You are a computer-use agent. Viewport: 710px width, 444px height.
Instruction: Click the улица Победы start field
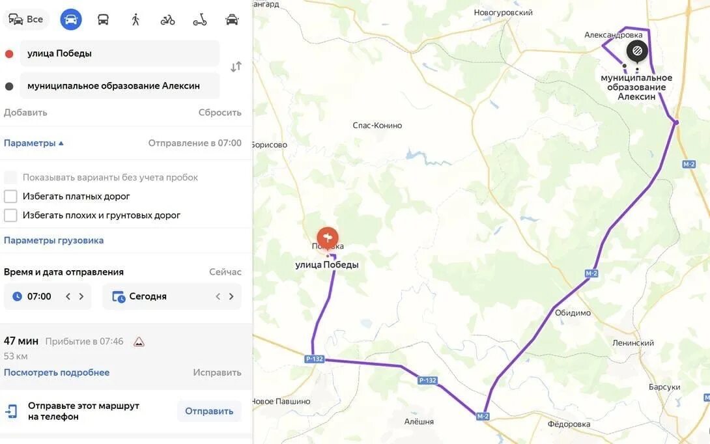tap(120, 53)
